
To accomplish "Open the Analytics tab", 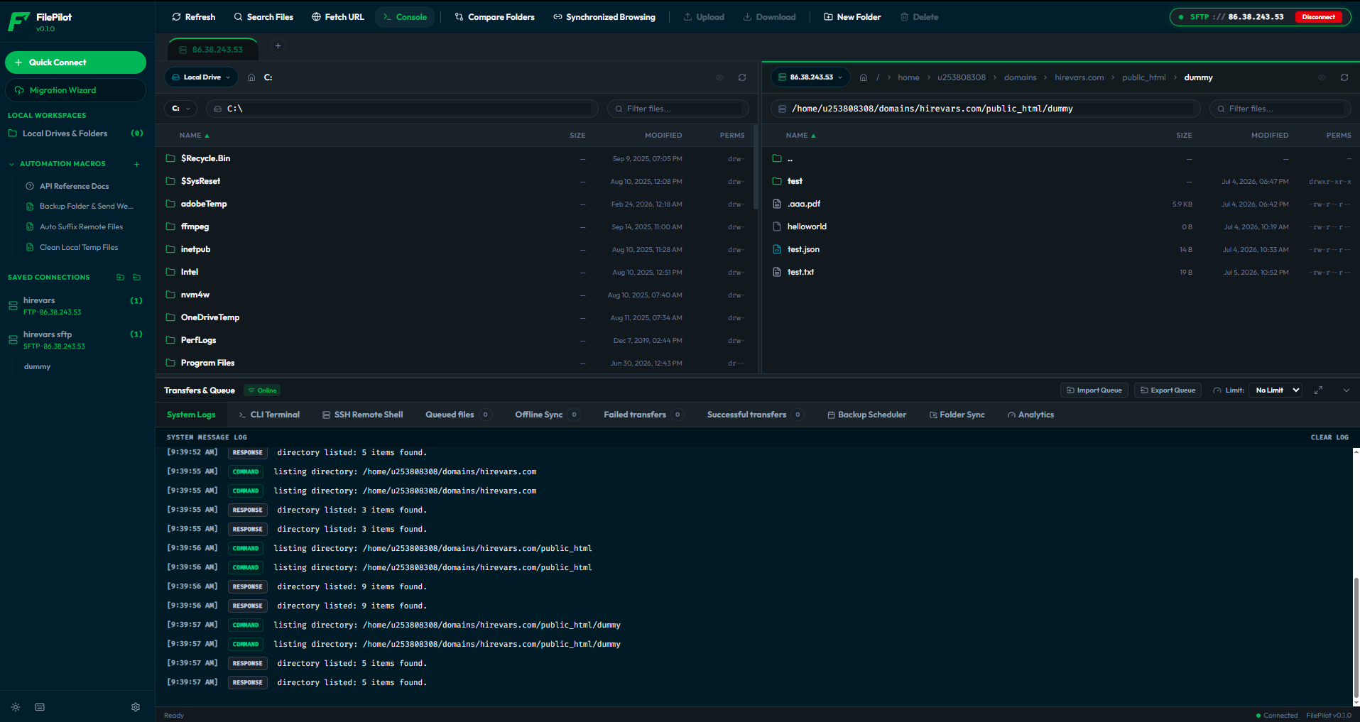I will tap(1030, 415).
